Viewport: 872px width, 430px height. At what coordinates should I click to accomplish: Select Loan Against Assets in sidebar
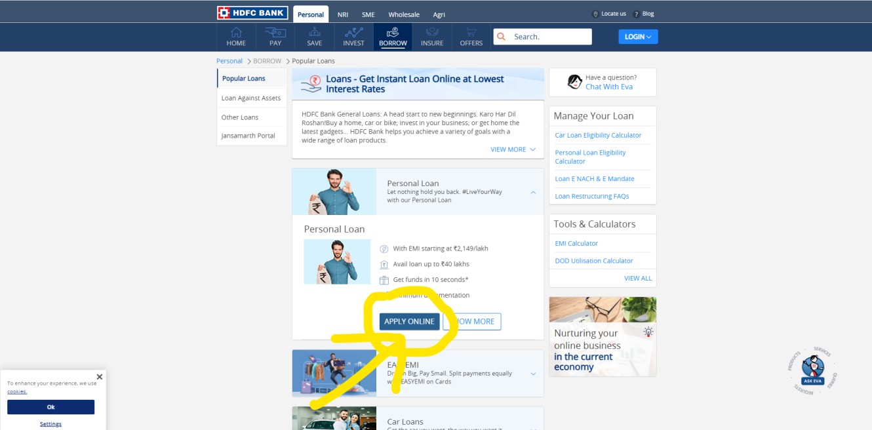coord(252,98)
